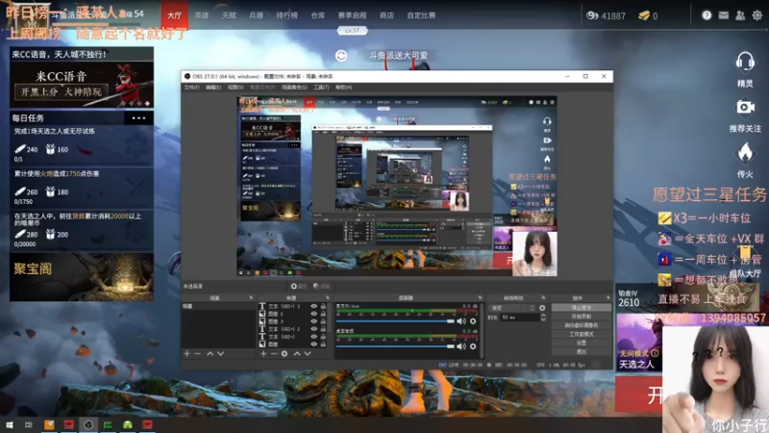Open the 精灵 headphones icon
This screenshot has height=433, width=769.
click(745, 63)
